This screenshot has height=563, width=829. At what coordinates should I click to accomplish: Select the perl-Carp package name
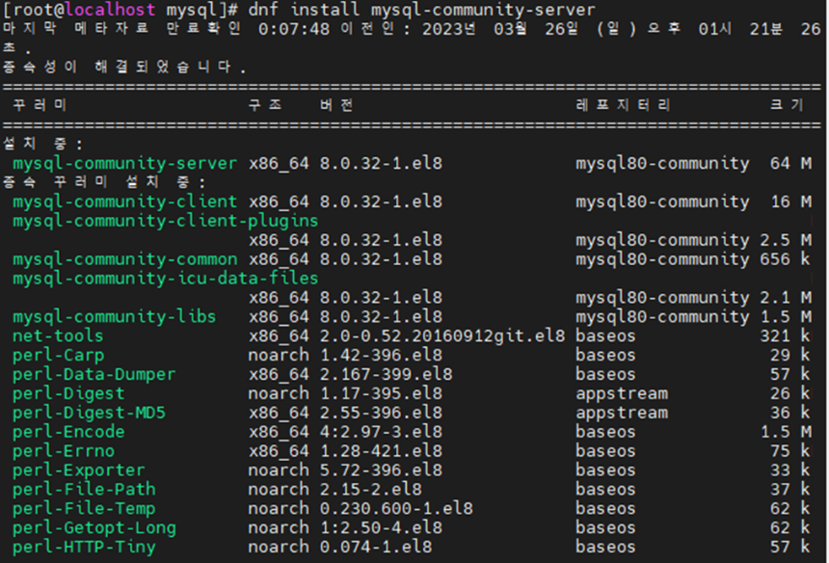[58, 355]
